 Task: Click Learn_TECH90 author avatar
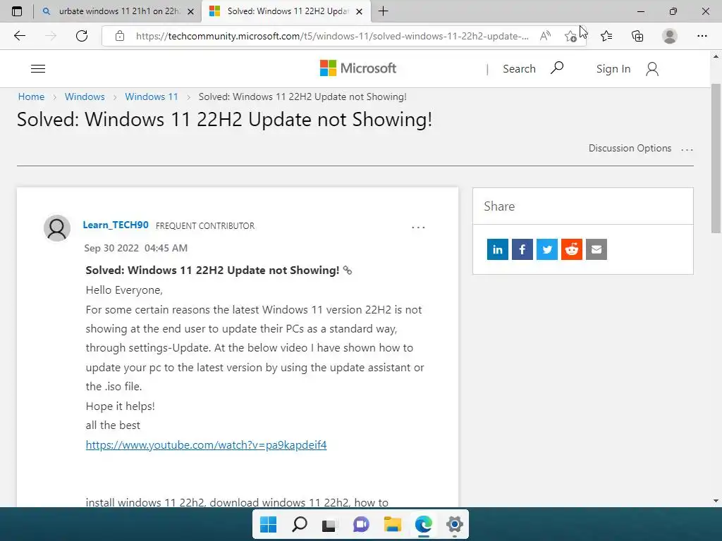(x=57, y=228)
